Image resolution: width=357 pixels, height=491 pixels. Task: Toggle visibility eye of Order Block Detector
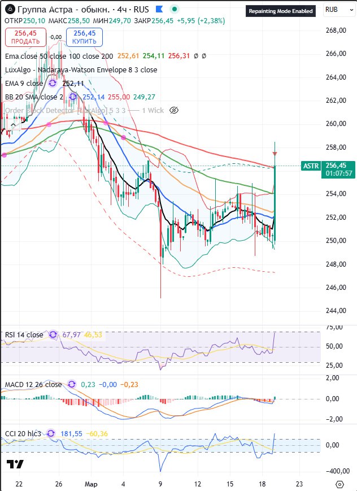coord(174,110)
